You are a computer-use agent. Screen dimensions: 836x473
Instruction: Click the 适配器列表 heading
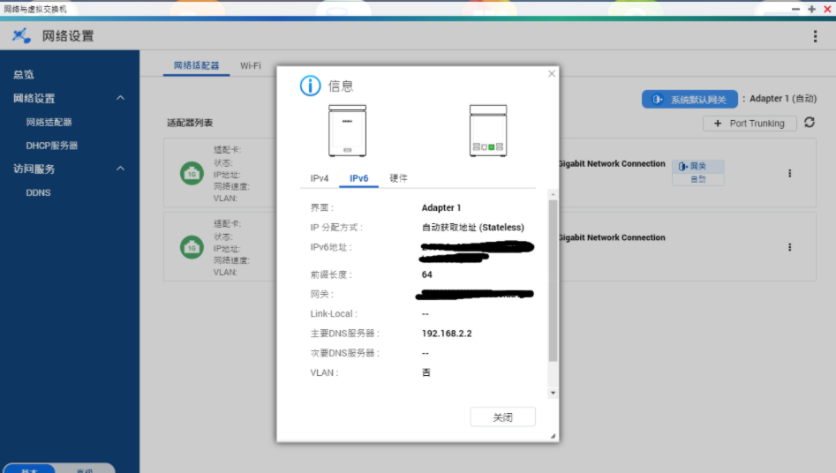(x=190, y=123)
